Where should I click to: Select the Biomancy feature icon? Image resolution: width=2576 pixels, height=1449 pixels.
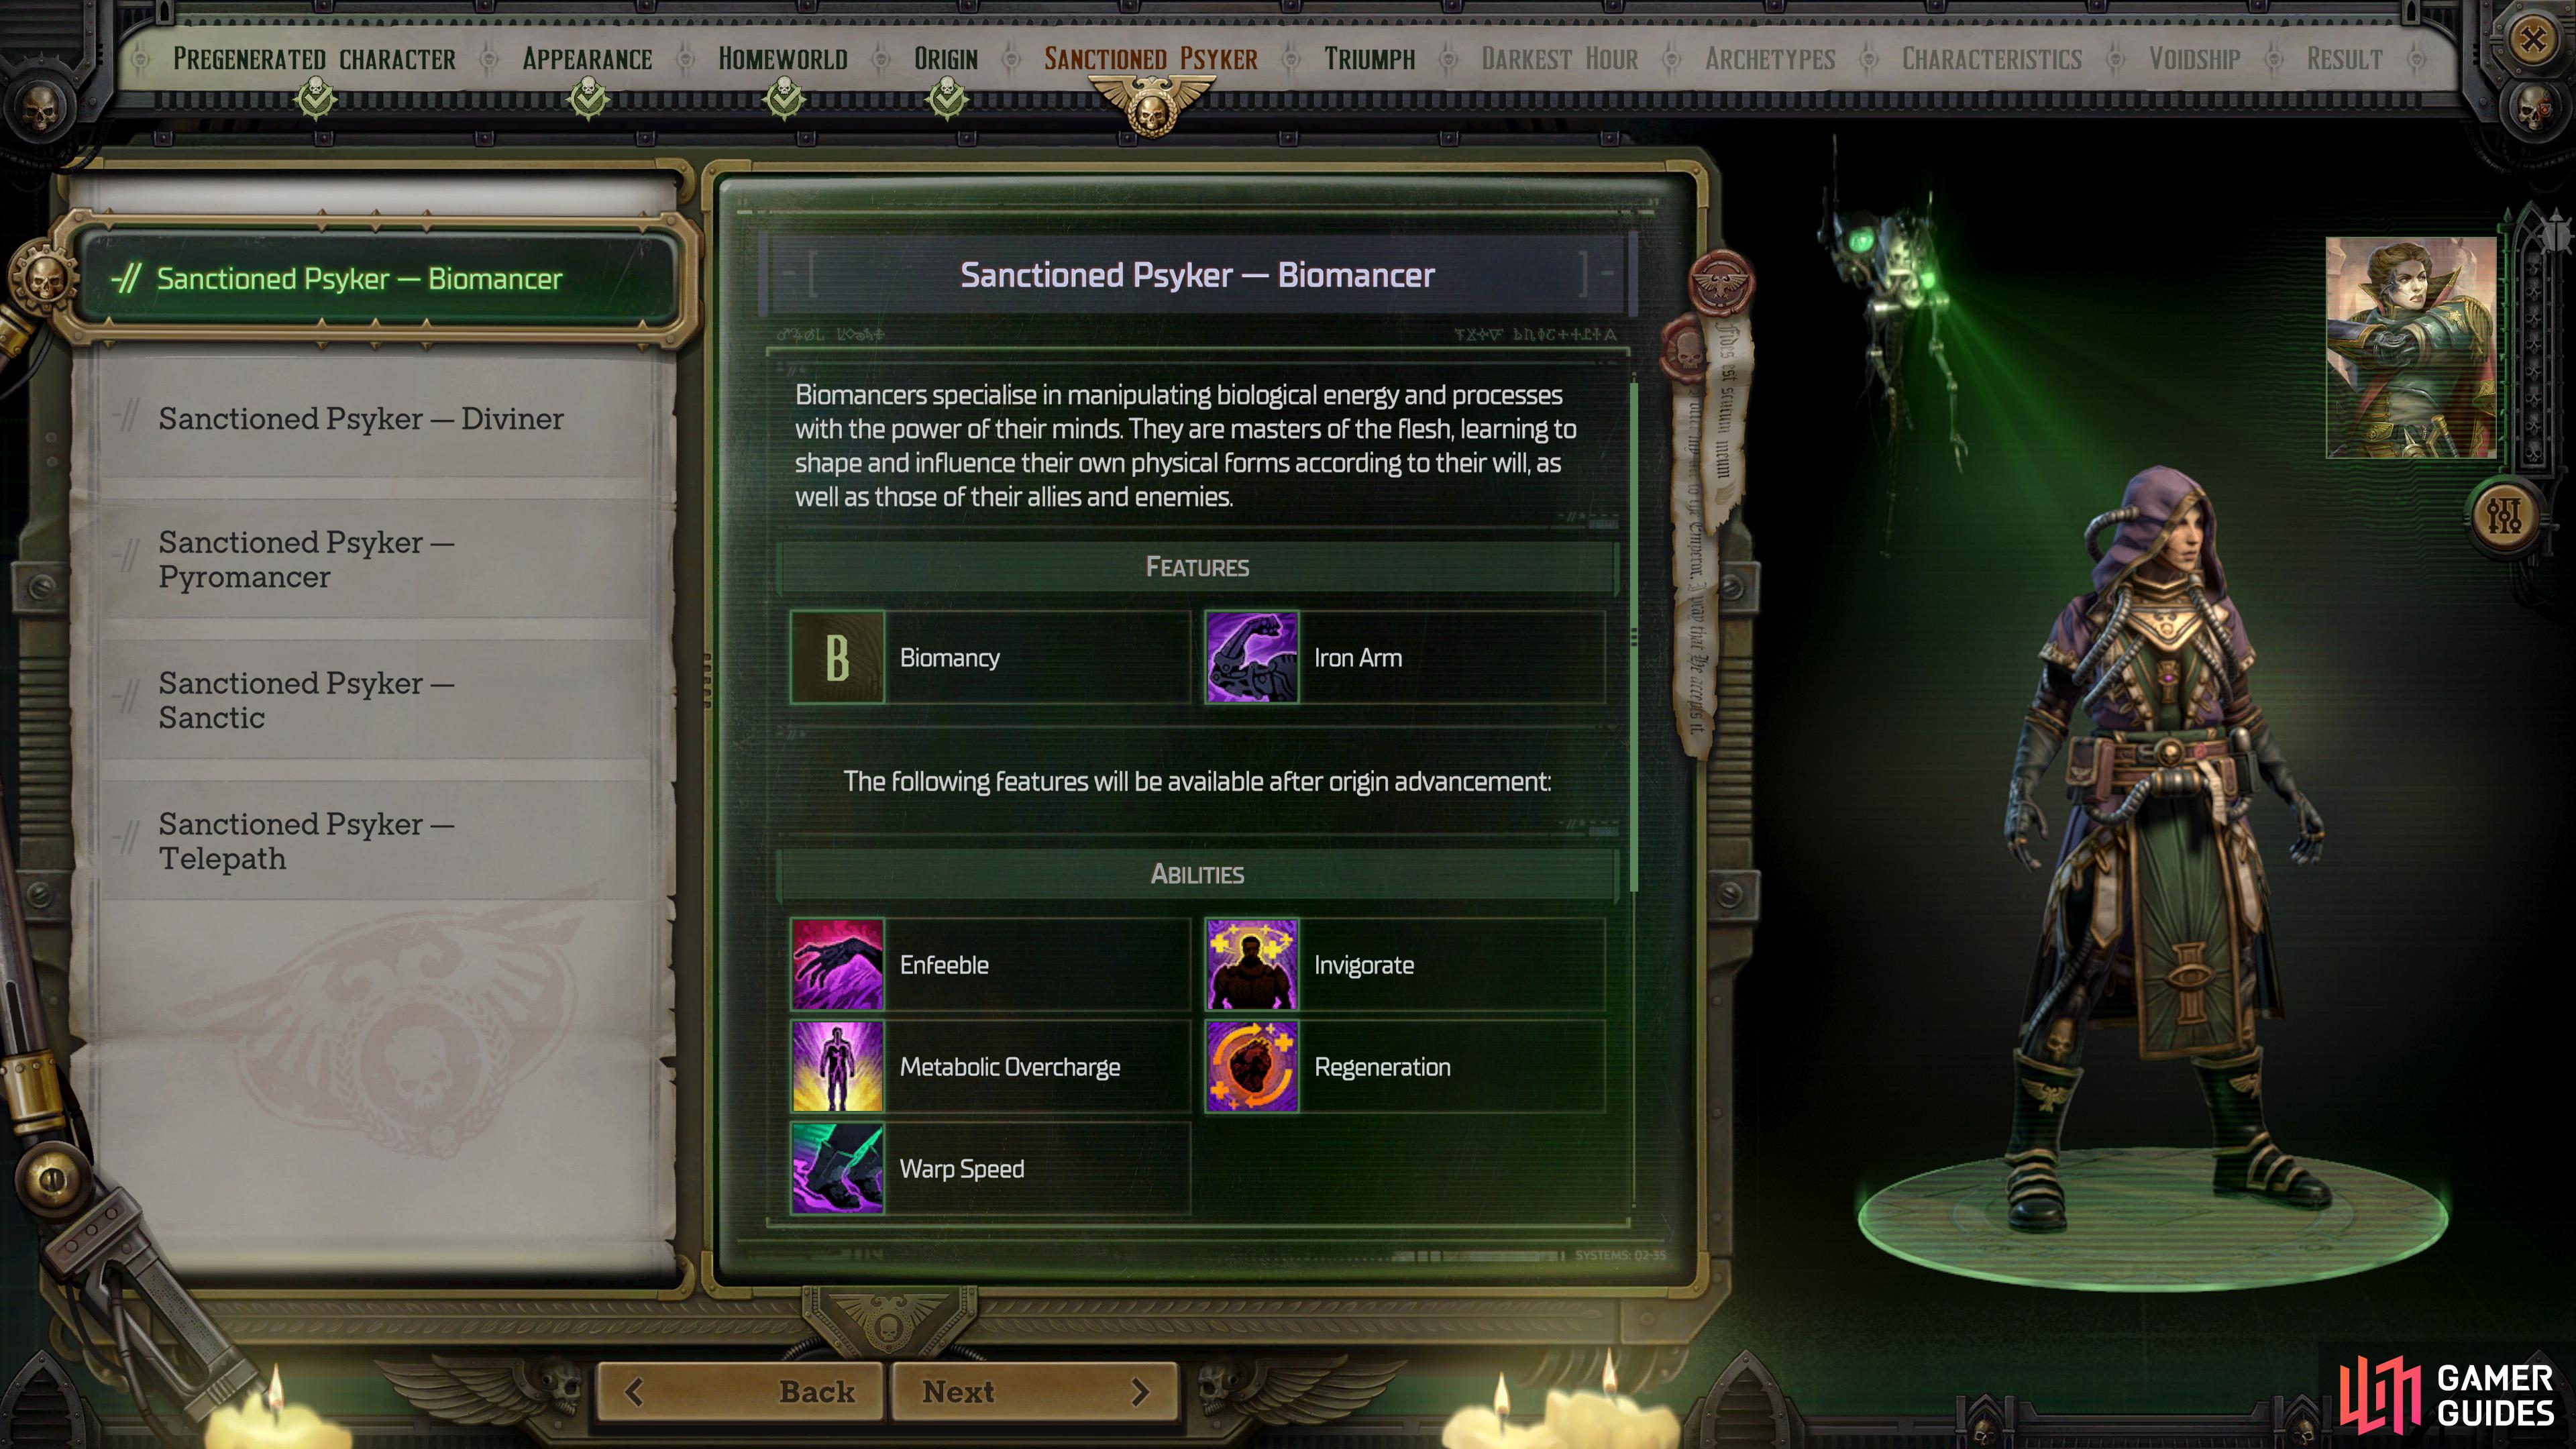[x=837, y=657]
